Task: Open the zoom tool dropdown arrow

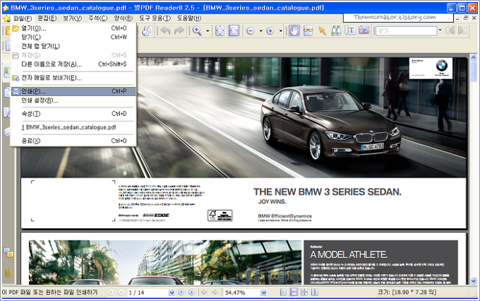Action: tap(208, 31)
